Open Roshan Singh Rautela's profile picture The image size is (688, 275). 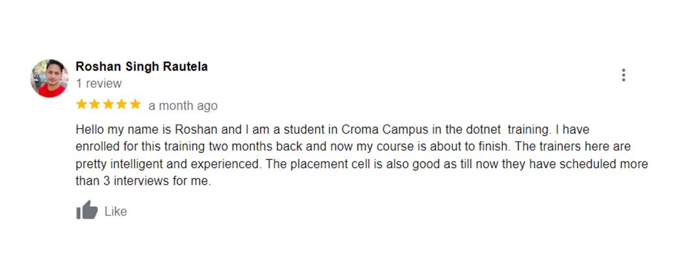point(49,78)
